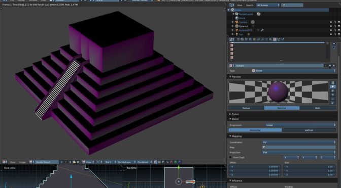This screenshot has height=188, width=341.
Task: Click the Camera object icon in outliner
Action: (237, 22)
